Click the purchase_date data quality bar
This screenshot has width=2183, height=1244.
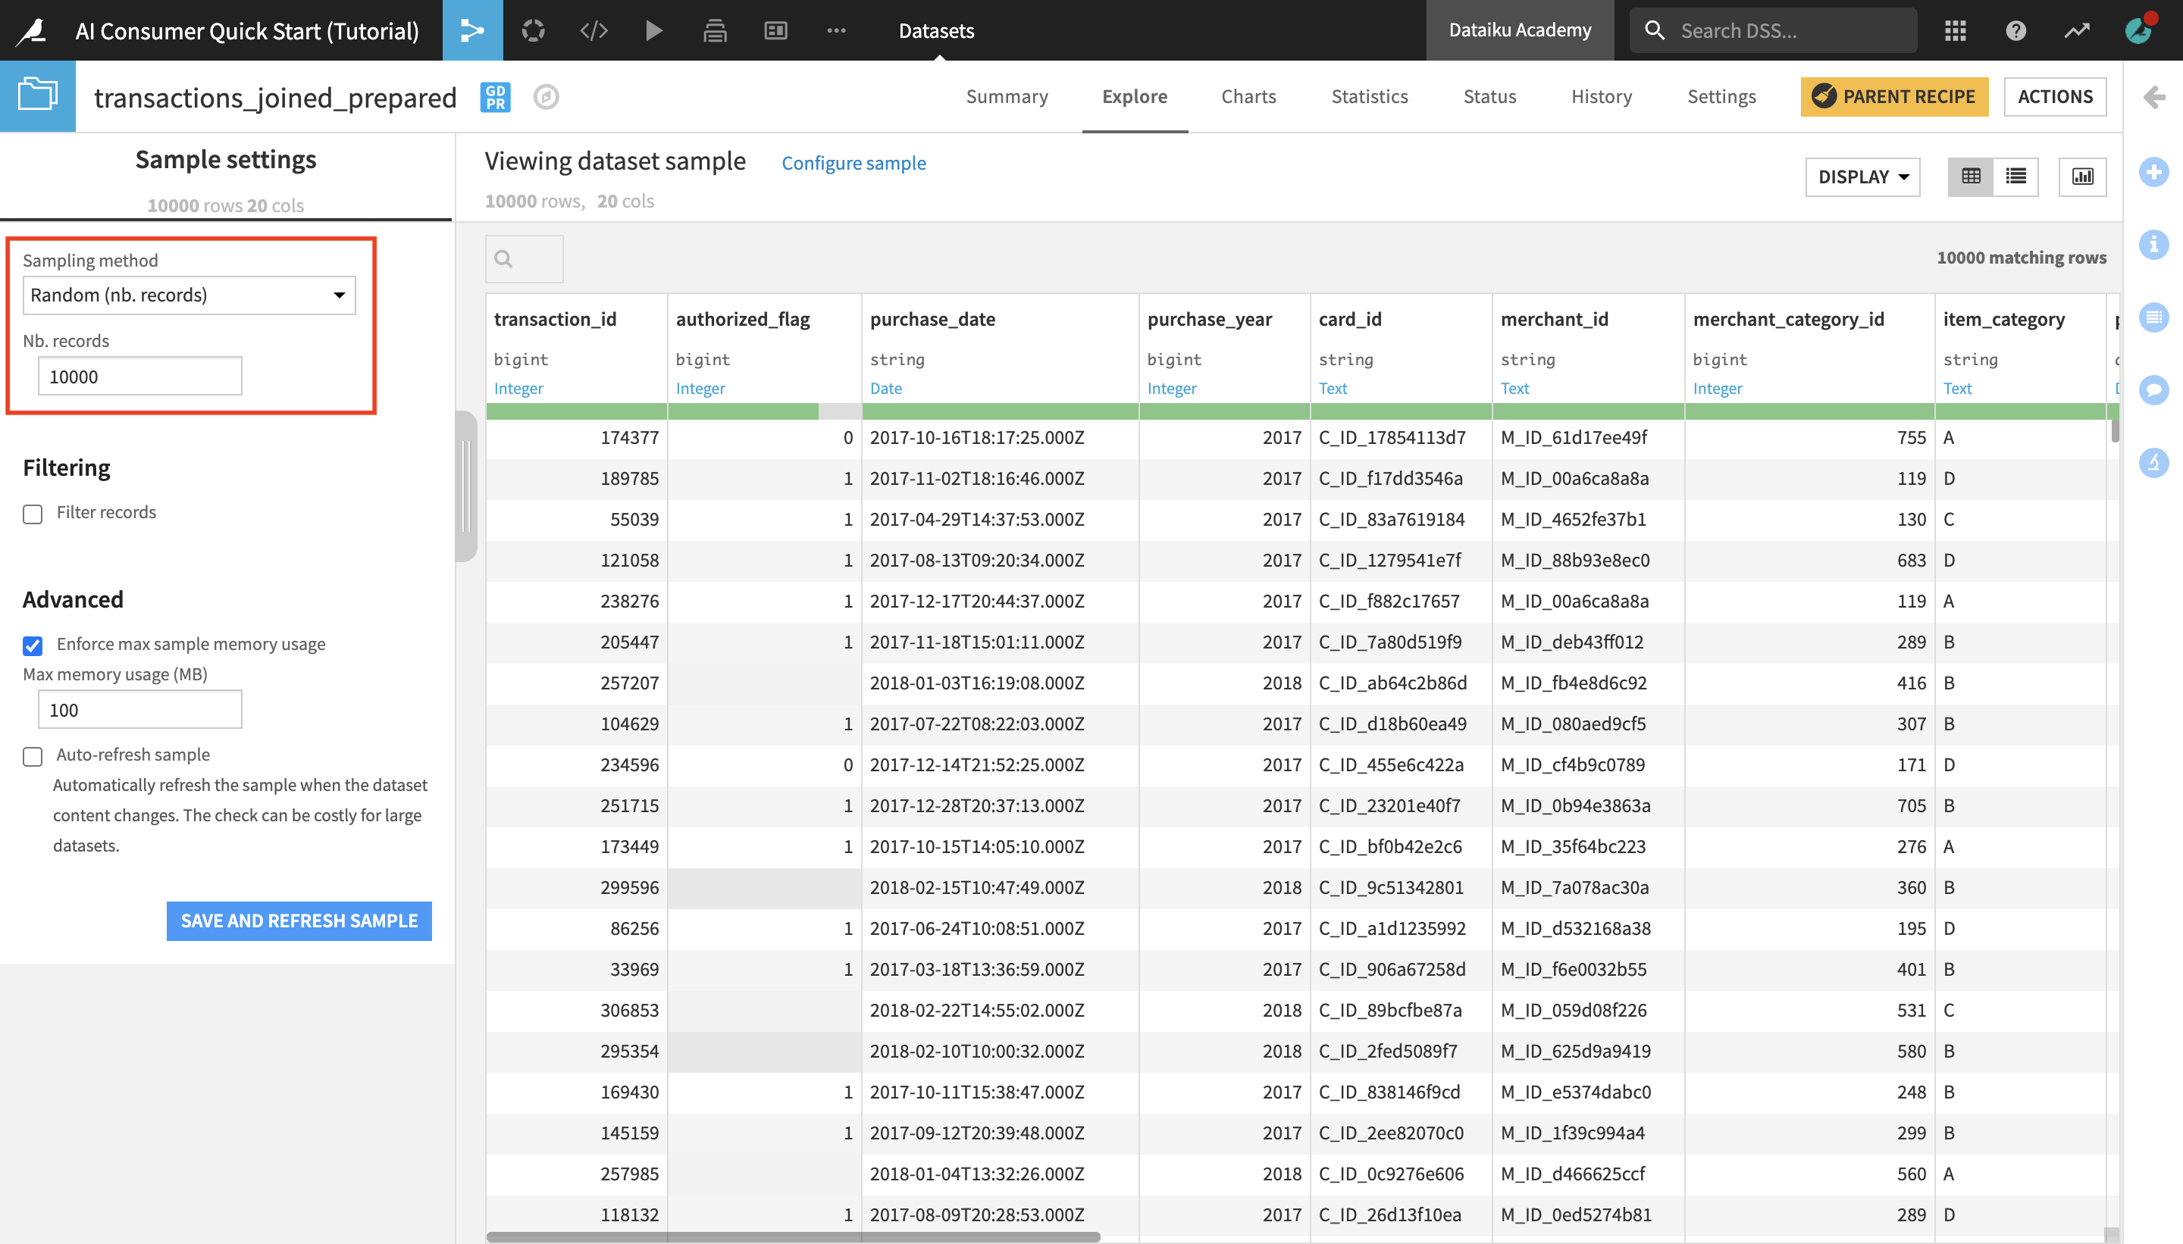click(1000, 412)
